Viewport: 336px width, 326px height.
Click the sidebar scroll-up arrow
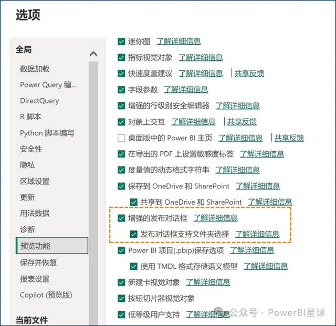click(93, 54)
